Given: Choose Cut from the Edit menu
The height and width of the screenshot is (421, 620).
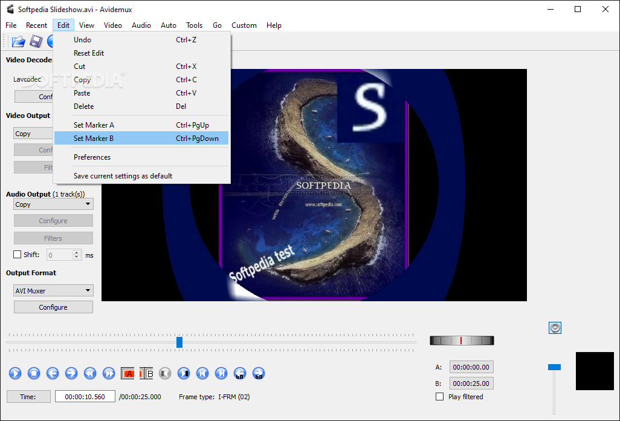Looking at the screenshot, I should 141,67.
